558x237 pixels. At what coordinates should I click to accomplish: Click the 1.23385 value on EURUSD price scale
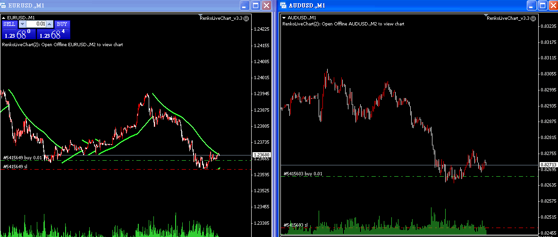click(262, 223)
